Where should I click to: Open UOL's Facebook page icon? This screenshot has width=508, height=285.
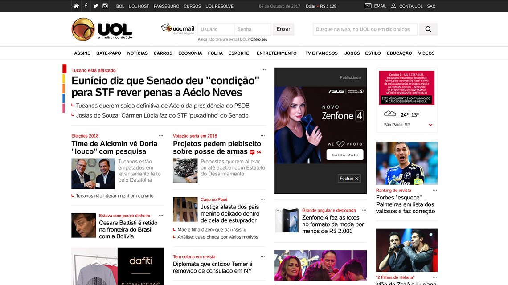click(86, 6)
